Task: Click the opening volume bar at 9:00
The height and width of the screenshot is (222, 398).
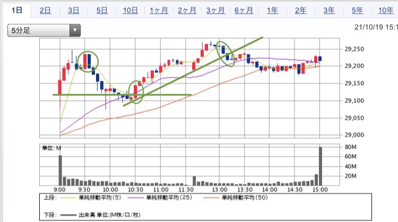Action: pyautogui.click(x=60, y=170)
